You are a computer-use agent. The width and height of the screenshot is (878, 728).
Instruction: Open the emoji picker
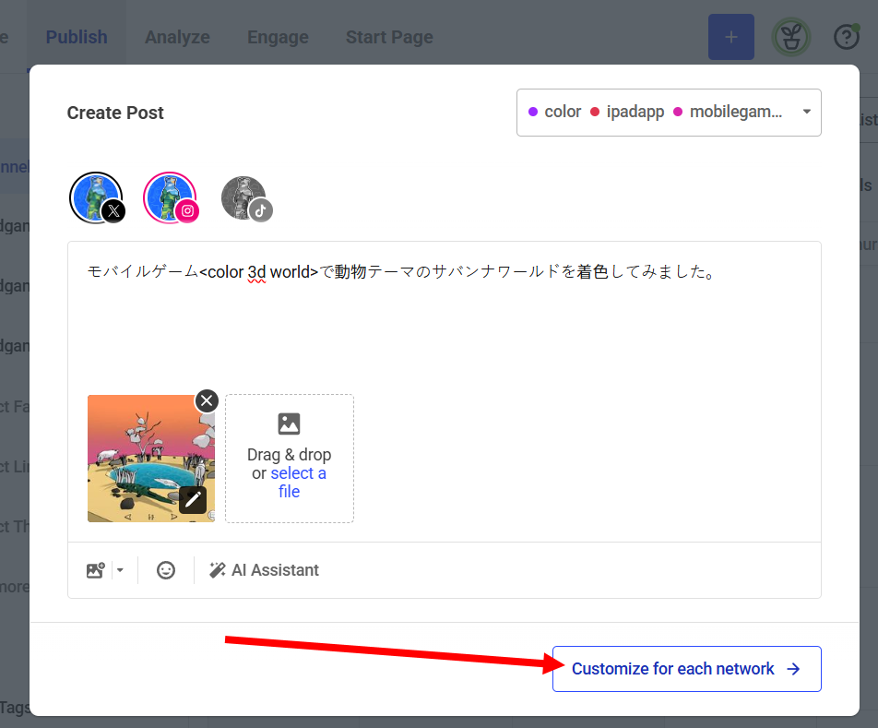166,570
